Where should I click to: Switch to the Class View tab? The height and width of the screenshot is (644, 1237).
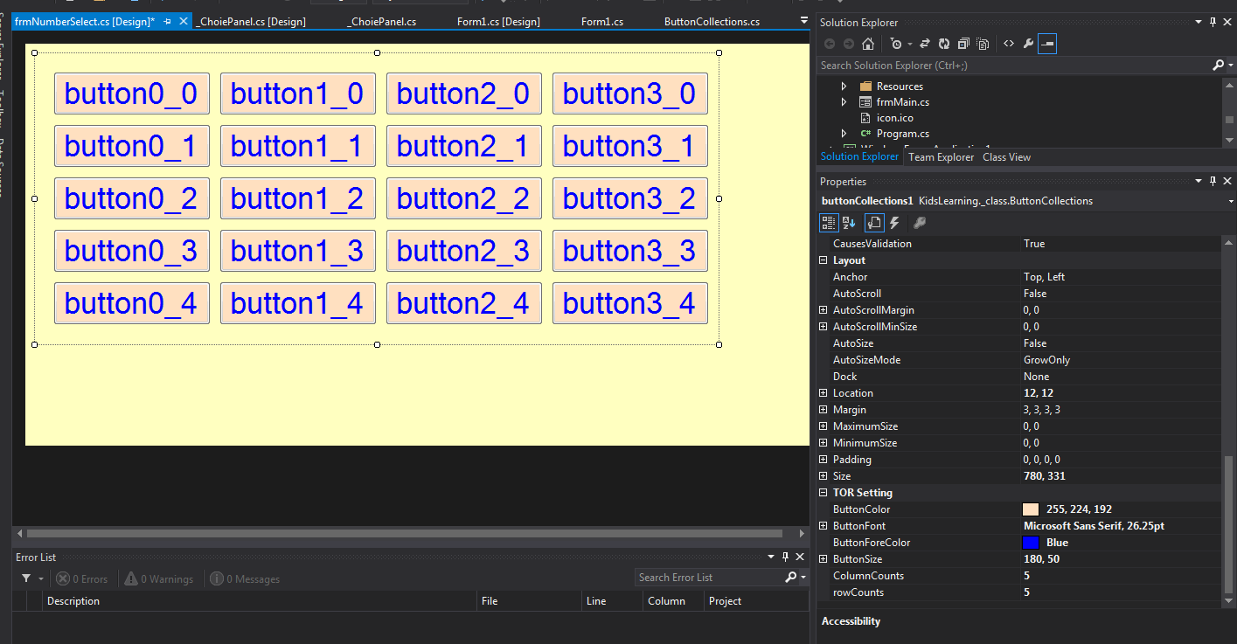point(1006,157)
